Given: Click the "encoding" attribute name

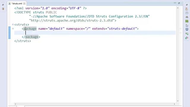Looking at the screenshot, I should pyautogui.click(x=59, y=8).
